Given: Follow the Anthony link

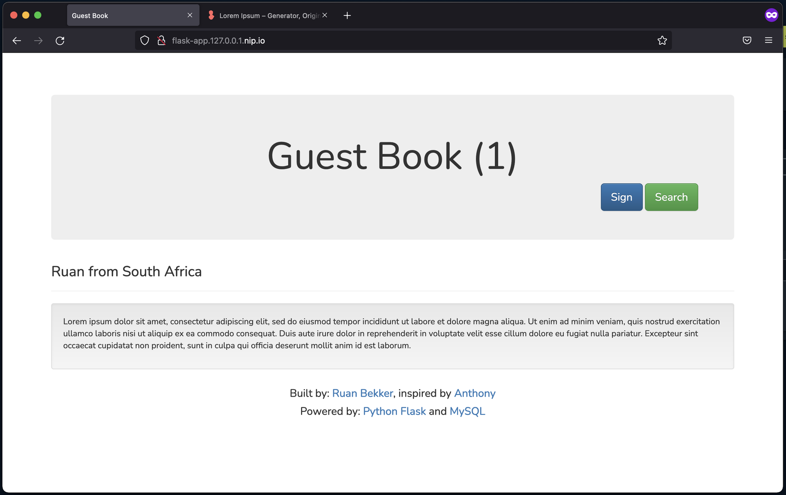Looking at the screenshot, I should 474,393.
